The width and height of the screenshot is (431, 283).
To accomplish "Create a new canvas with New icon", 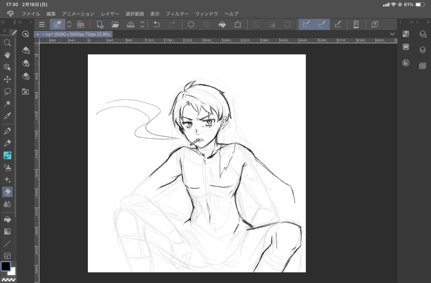I will [x=100, y=24].
